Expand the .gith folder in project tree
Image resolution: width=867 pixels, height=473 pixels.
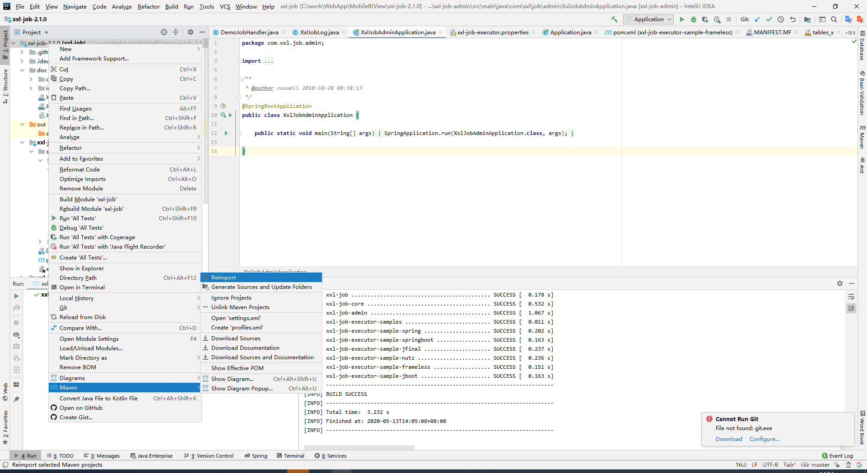tap(22, 52)
